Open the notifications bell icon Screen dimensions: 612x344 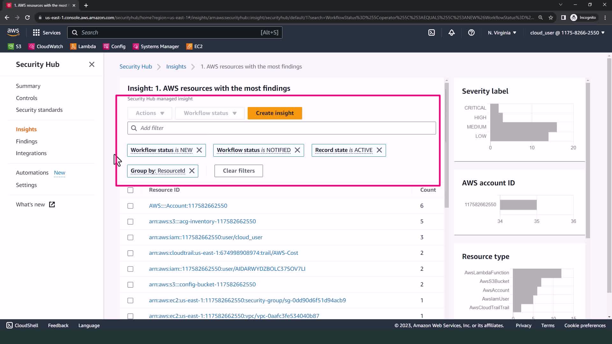[451, 32]
